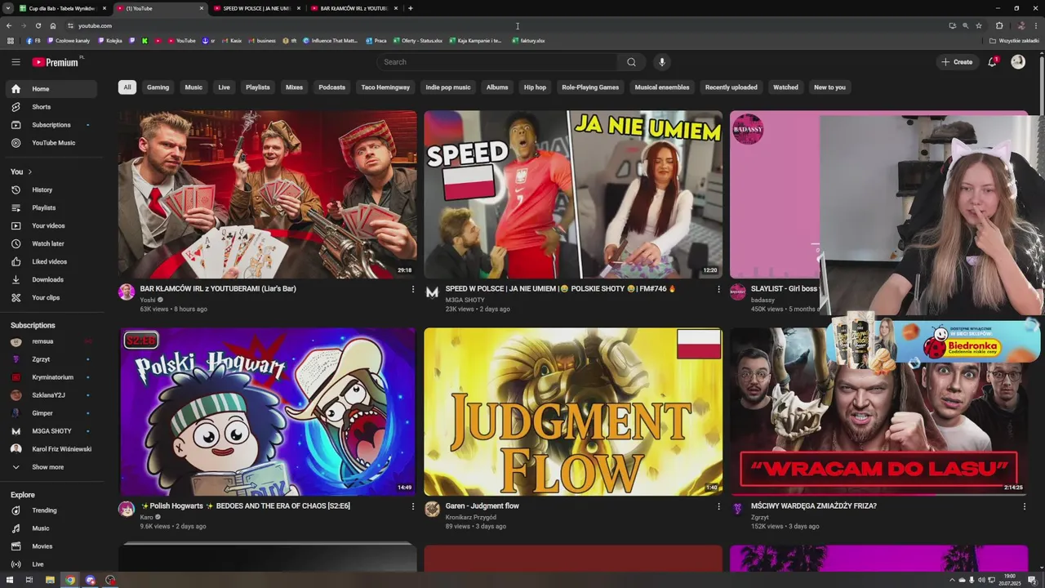Go to Home in sidebar
This screenshot has height=588, width=1045.
click(51, 89)
